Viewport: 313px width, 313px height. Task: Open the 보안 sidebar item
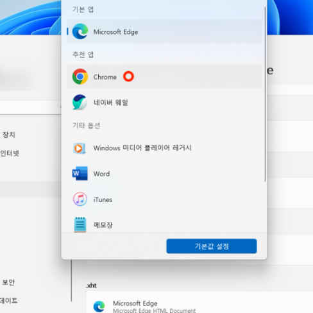(x=8, y=282)
